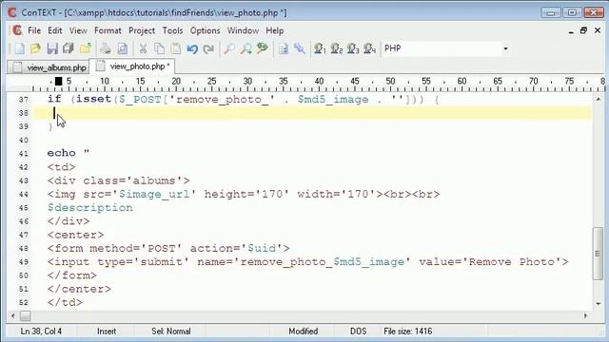Image resolution: width=609 pixels, height=342 pixels.
Task: Open the File menu
Action: (34, 30)
